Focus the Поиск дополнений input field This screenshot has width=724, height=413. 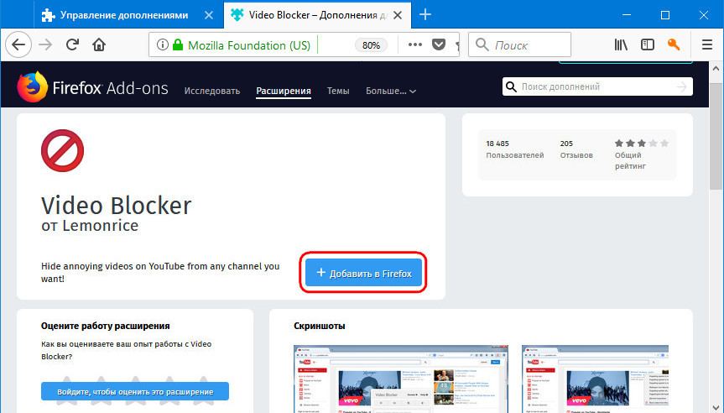tap(597, 86)
